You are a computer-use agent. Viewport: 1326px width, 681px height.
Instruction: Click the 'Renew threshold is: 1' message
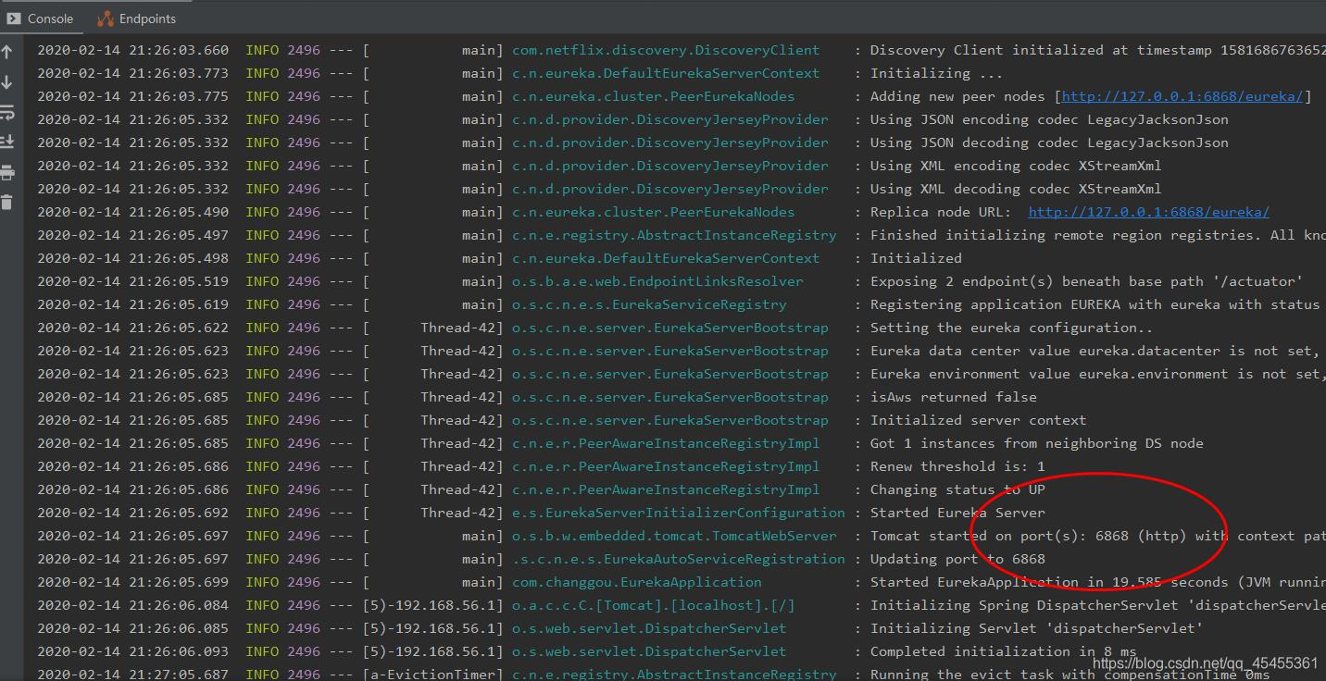[x=957, y=466]
